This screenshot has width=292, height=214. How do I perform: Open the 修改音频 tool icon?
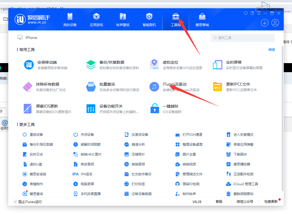[x=75, y=164]
